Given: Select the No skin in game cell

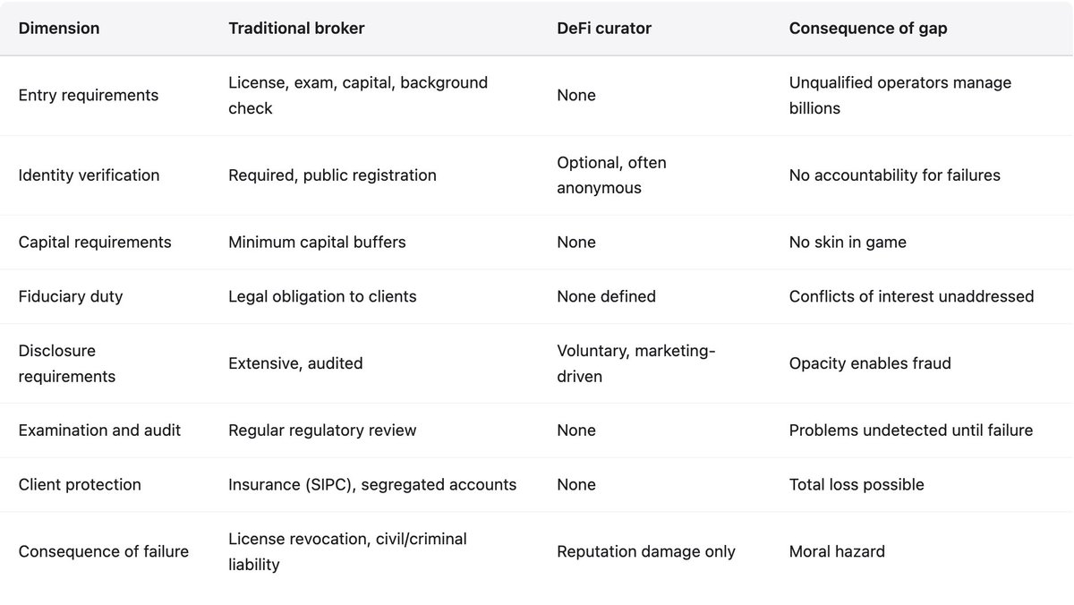Looking at the screenshot, I should pyautogui.click(x=848, y=243).
